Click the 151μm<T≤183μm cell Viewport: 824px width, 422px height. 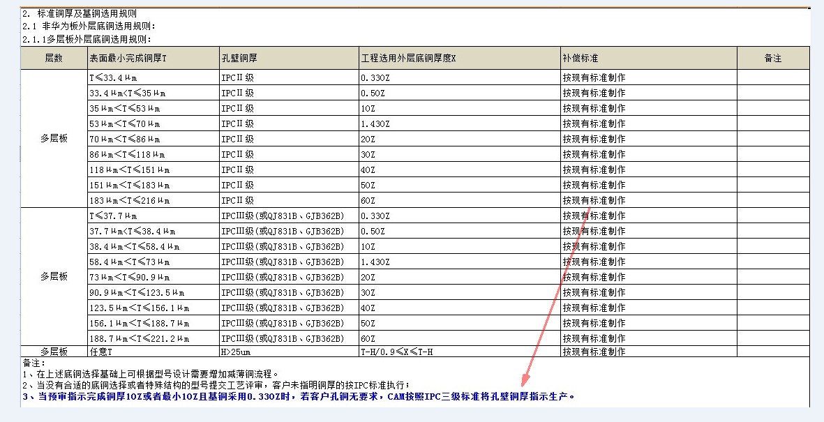click(x=153, y=185)
